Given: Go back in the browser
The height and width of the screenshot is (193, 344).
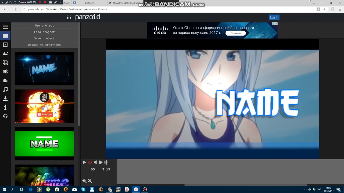Looking at the screenshot, I should coord(5,9).
